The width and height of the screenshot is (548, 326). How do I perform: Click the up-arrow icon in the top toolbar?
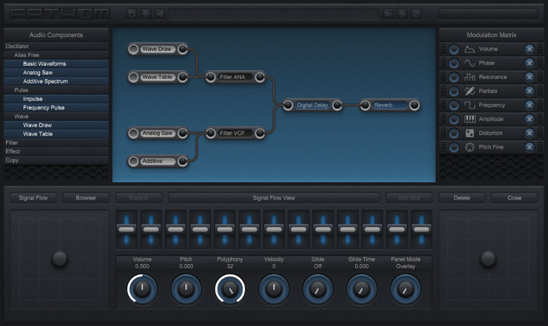tap(402, 14)
